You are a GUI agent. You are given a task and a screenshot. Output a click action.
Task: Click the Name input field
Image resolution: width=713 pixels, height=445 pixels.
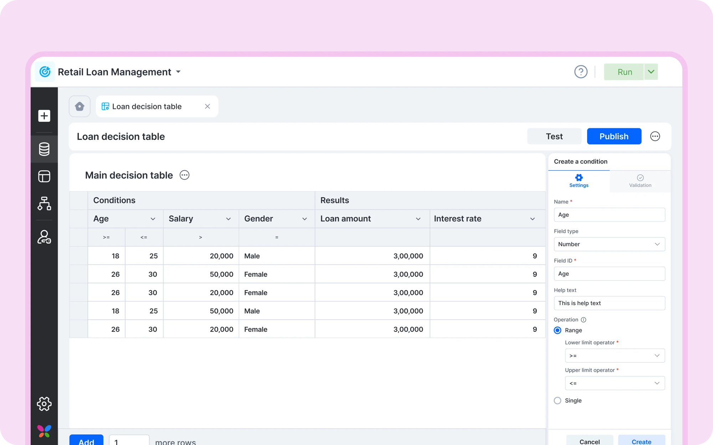609,215
